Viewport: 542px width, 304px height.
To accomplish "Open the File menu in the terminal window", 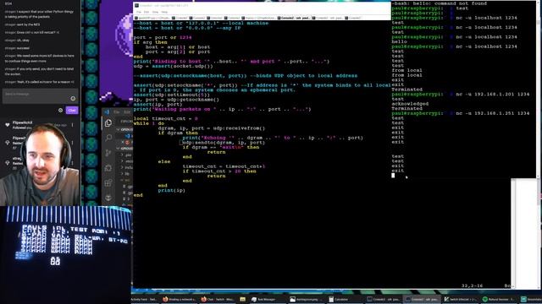I will click(139, 12).
